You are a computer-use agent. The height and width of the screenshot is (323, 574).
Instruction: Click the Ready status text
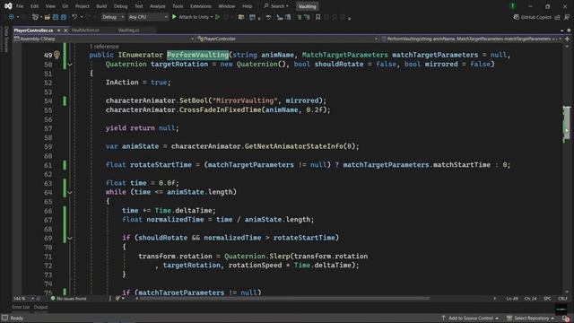click(x=16, y=319)
